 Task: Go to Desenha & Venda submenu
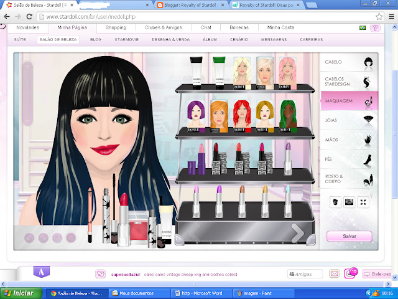click(171, 40)
